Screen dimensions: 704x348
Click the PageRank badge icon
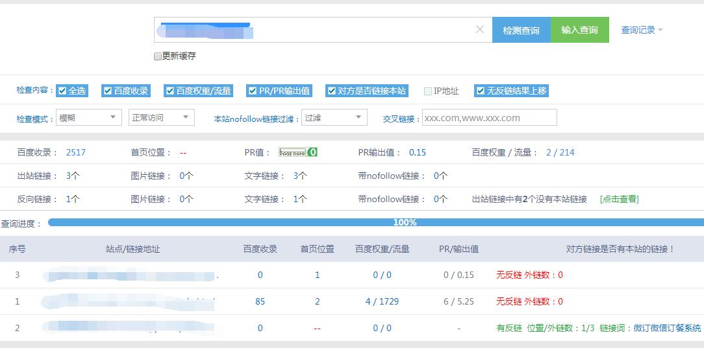tap(298, 152)
